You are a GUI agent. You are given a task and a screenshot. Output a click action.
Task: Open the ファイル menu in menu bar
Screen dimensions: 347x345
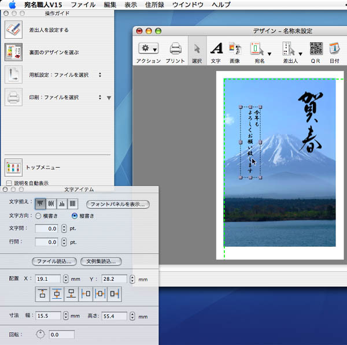coord(83,5)
